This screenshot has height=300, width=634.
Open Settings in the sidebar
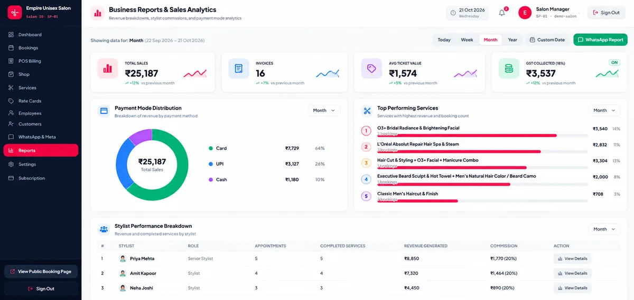click(x=41, y=164)
